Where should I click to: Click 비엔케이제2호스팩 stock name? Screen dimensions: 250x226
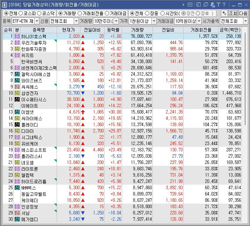point(39,68)
